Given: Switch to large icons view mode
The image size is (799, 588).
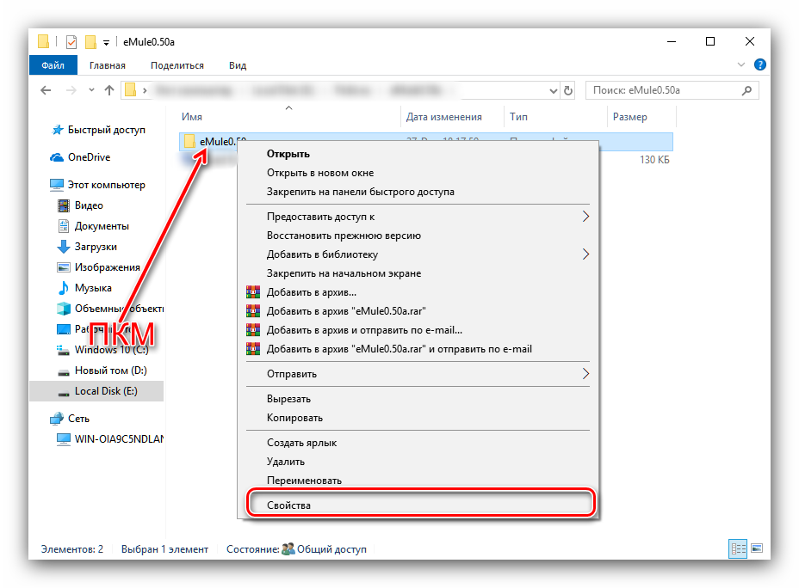Looking at the screenshot, I should [x=757, y=548].
